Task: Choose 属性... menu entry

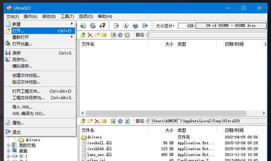Action: tap(40, 123)
